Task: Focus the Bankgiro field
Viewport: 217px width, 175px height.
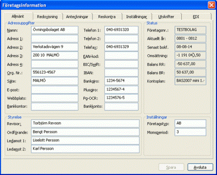Action: [x=121, y=81]
